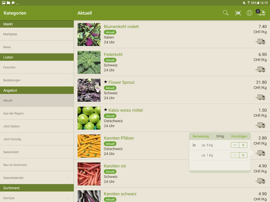This screenshot has height=202, width=270.
Task: Tap the muted sound status icon
Action: (244, 3)
